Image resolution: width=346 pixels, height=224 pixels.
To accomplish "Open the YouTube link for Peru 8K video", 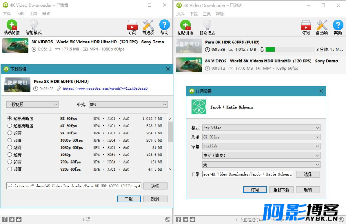I will (x=105, y=89).
